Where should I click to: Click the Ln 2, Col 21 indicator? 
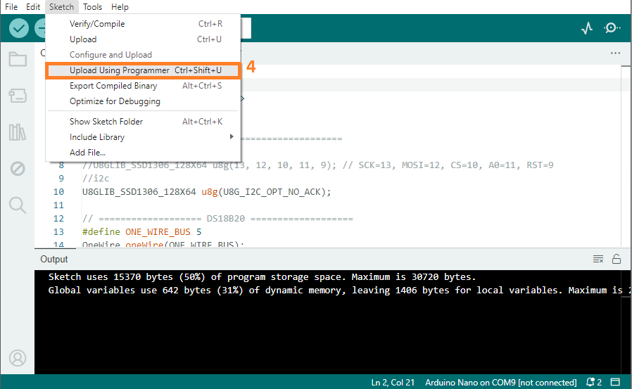(393, 383)
